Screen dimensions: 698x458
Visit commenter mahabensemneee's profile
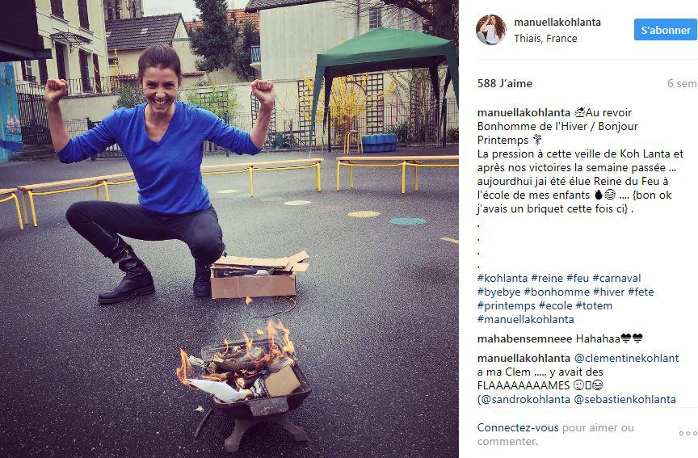pyautogui.click(x=524, y=339)
